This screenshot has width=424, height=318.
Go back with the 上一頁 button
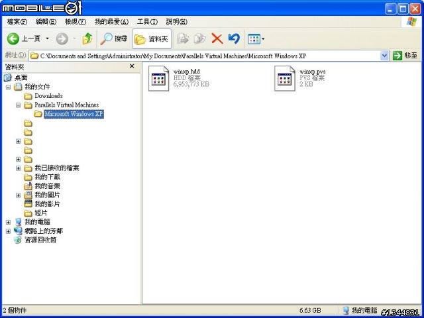click(24, 38)
